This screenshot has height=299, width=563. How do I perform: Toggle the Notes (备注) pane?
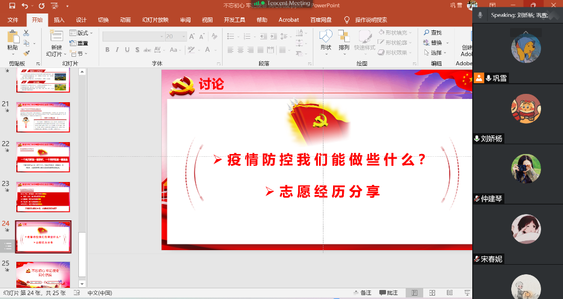[x=362, y=293]
